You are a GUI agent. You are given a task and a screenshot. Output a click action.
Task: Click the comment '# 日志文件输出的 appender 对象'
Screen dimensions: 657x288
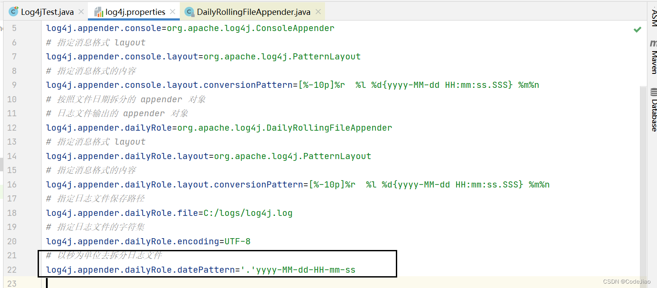tap(117, 114)
